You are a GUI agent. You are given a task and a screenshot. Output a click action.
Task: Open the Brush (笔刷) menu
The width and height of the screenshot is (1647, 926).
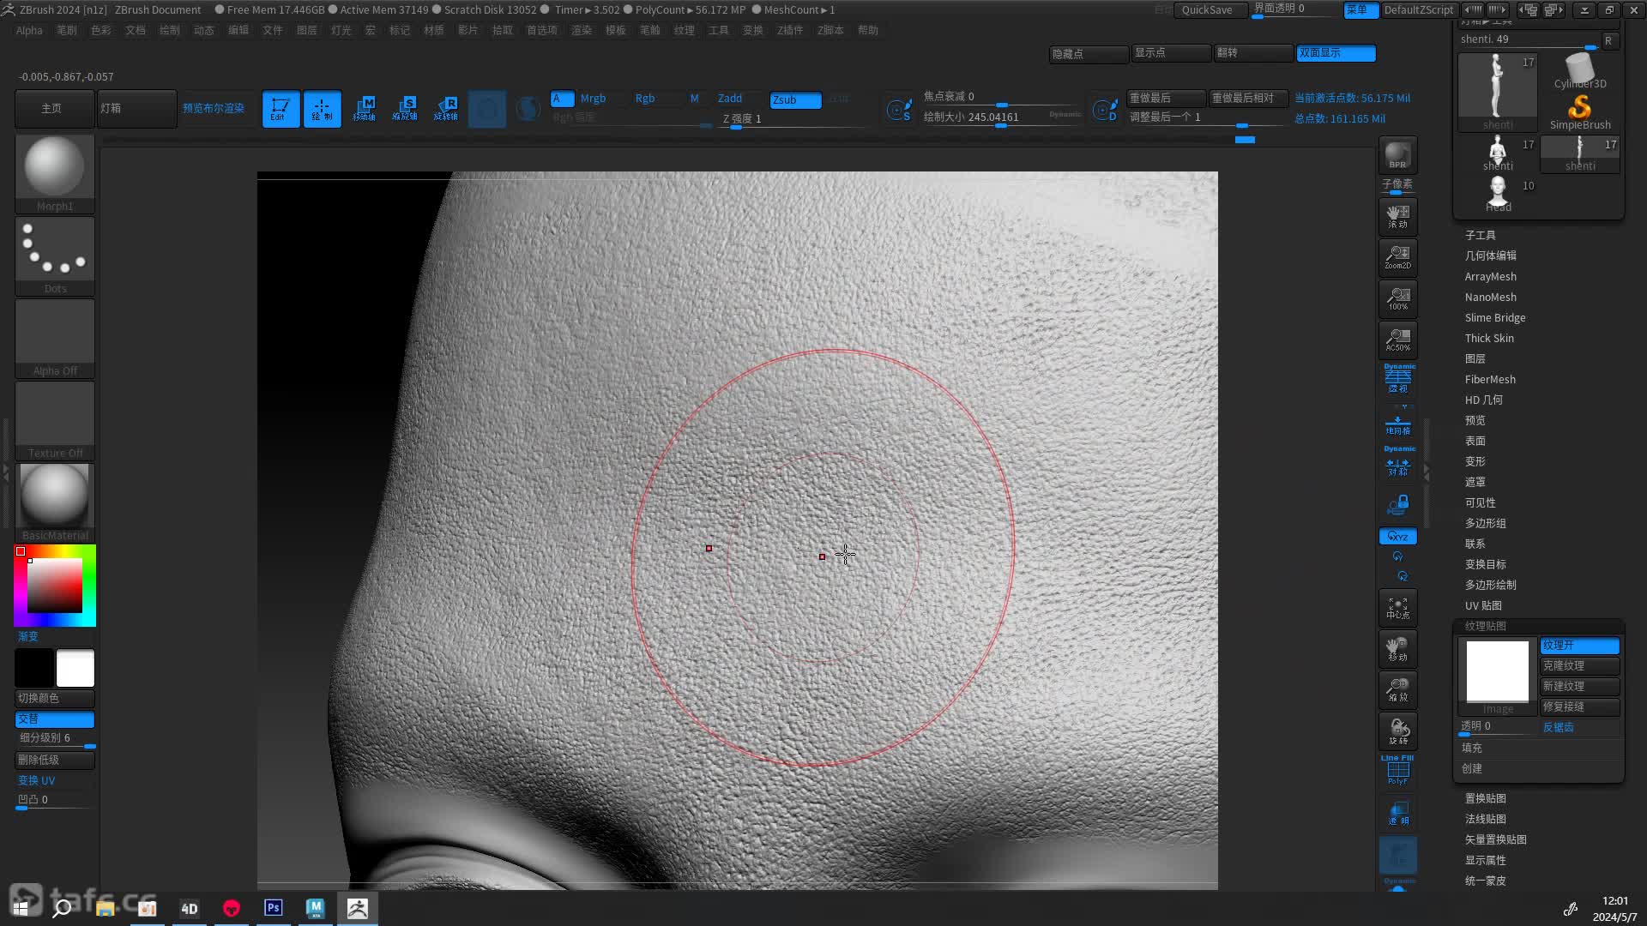66,30
